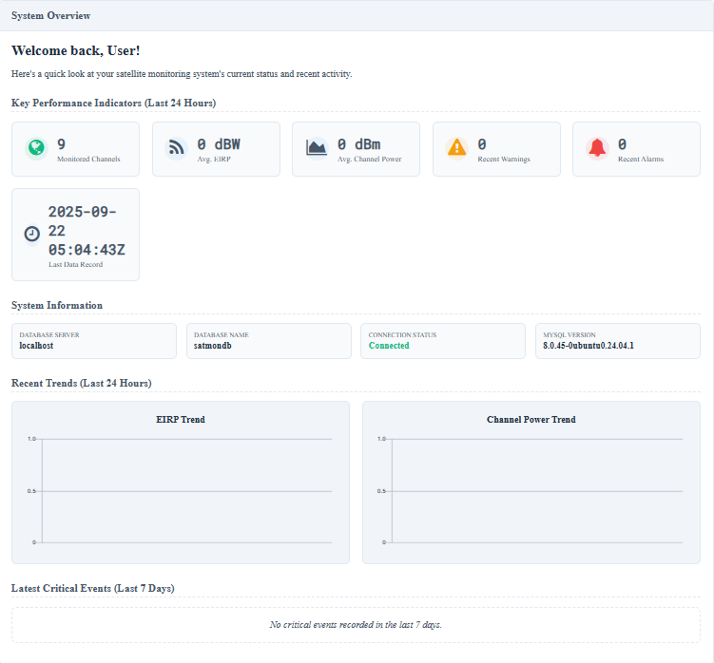This screenshot has height=663, width=714.
Task: Click the 0 dBm channel power value
Action: (x=359, y=144)
